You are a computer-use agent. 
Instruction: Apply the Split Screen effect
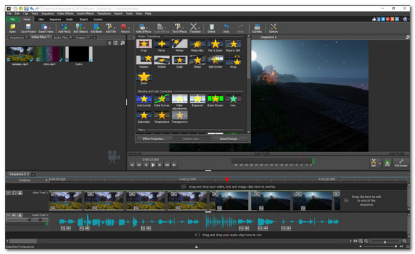pos(215,62)
